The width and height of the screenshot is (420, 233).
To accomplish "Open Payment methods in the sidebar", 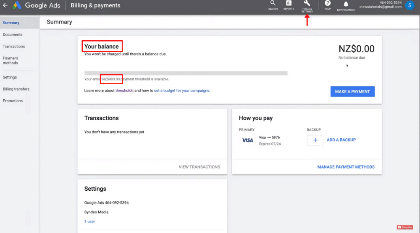I will [10, 60].
